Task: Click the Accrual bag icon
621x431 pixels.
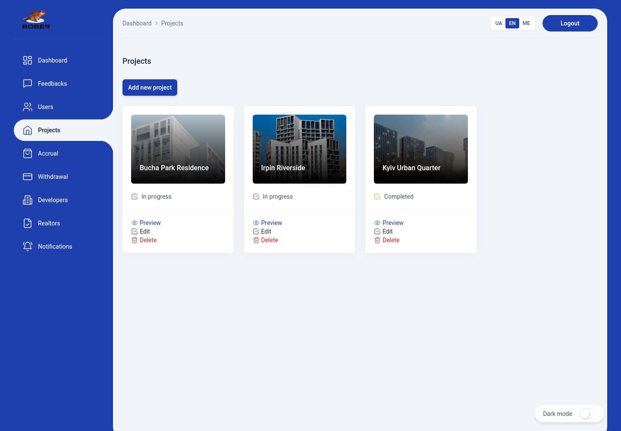Action: [x=28, y=153]
